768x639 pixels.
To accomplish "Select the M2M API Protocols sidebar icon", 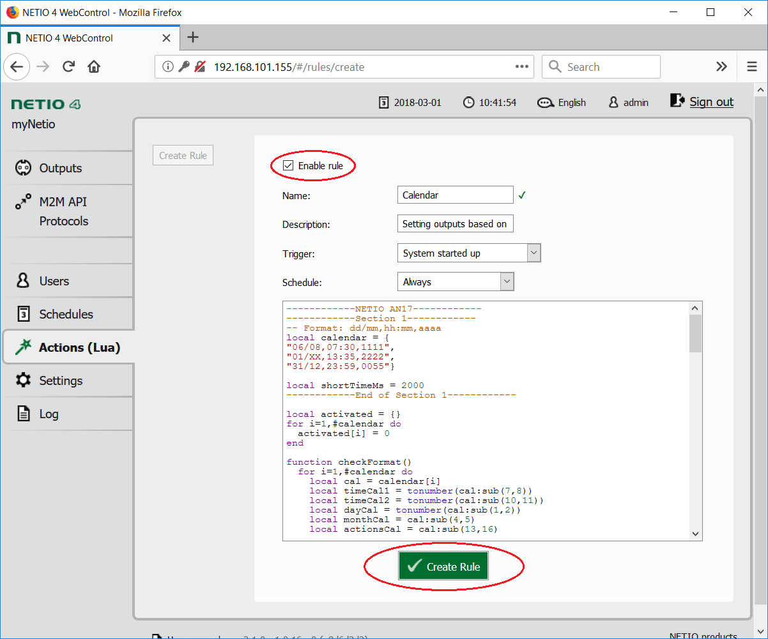I will coord(23,201).
